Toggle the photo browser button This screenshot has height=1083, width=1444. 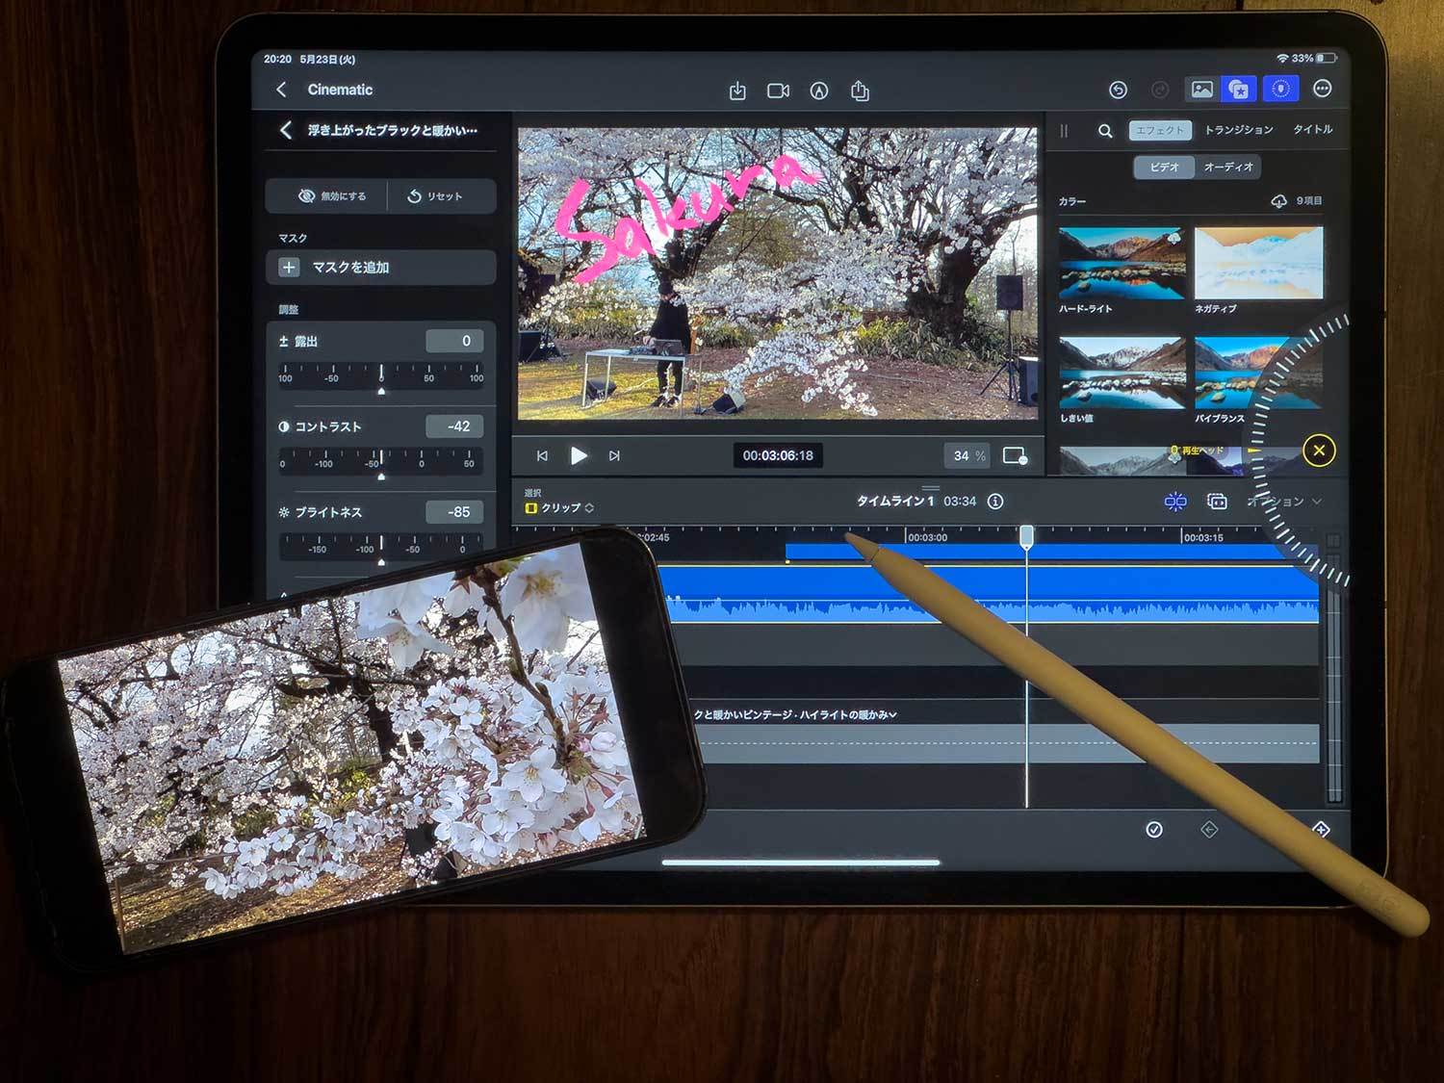pos(1201,90)
